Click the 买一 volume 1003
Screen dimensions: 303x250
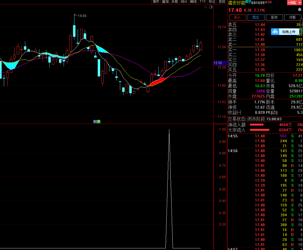point(298,50)
